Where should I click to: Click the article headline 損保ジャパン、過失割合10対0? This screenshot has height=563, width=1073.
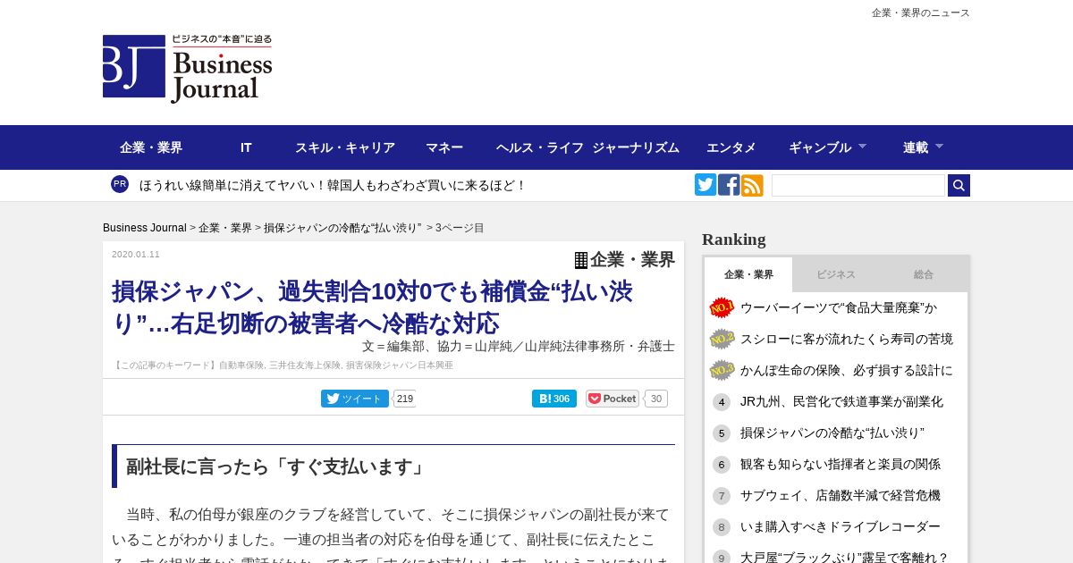pos(372,307)
